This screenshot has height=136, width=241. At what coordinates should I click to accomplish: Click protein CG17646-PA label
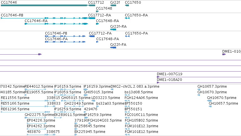tap(56, 39)
